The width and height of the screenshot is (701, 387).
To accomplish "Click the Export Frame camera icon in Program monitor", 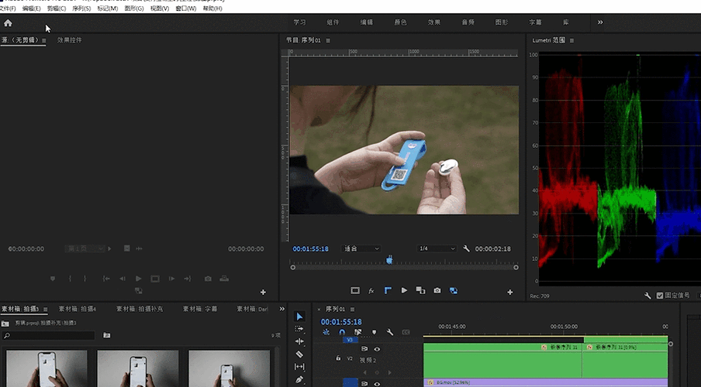I will pyautogui.click(x=437, y=291).
